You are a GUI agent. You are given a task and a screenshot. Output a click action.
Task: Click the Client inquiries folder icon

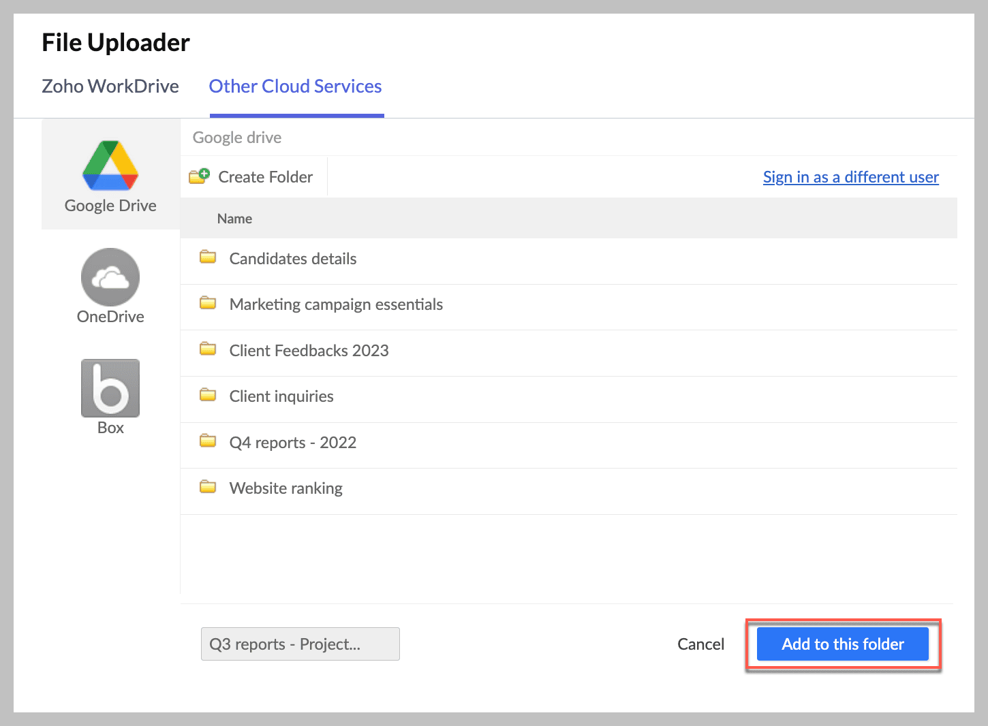click(208, 395)
